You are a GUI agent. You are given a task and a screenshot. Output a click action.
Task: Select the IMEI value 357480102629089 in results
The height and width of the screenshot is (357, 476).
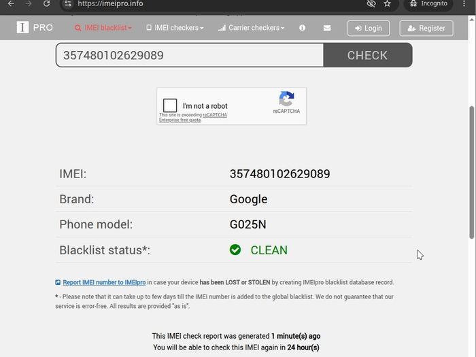[279, 174]
